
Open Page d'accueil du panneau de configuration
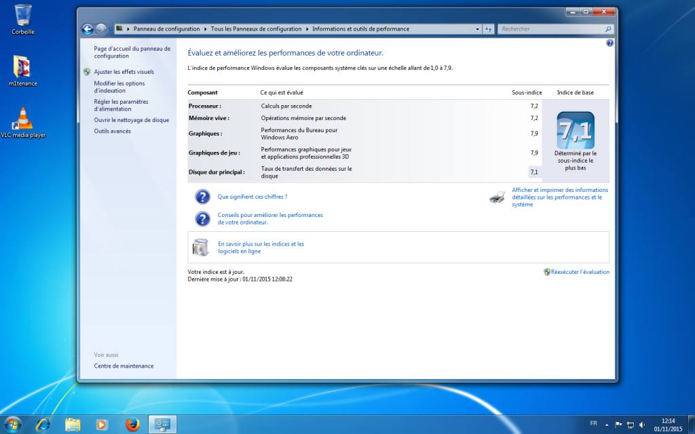click(x=132, y=52)
